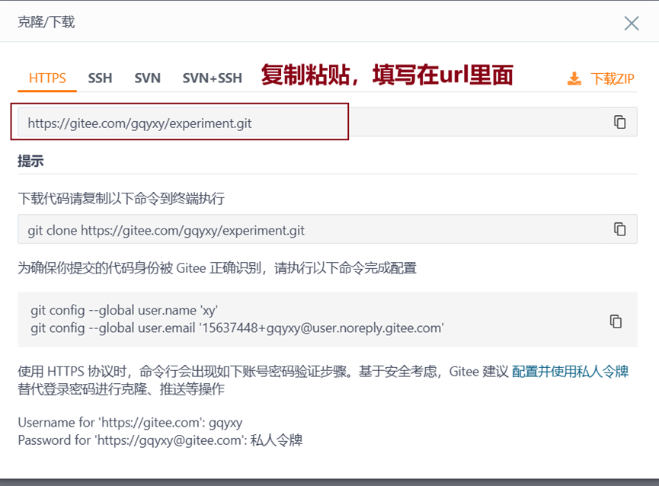Click the Gitee 正确识别 configuration hint text
Viewport: 659px width, 486px height.
[217, 267]
